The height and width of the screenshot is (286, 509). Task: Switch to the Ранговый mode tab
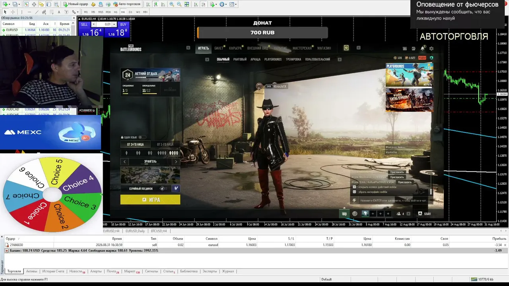pyautogui.click(x=240, y=60)
